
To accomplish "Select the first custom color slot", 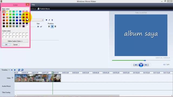I will (x=4, y=34).
